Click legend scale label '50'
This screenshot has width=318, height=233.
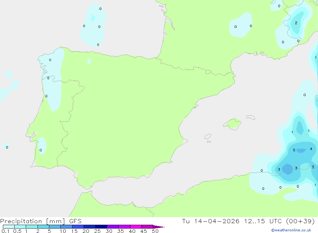tap(156, 231)
